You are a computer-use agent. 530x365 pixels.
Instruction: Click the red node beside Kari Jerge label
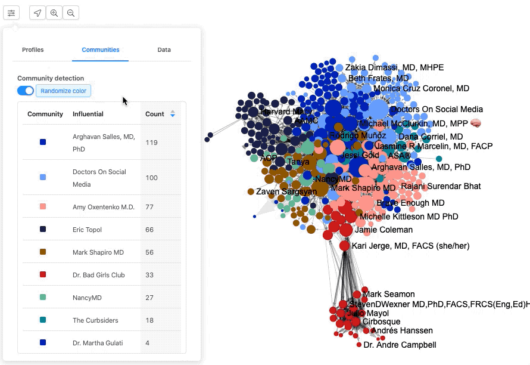tap(344, 246)
